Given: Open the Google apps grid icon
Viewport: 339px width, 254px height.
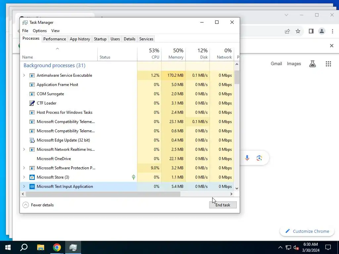Looking at the screenshot, I should [x=328, y=64].
